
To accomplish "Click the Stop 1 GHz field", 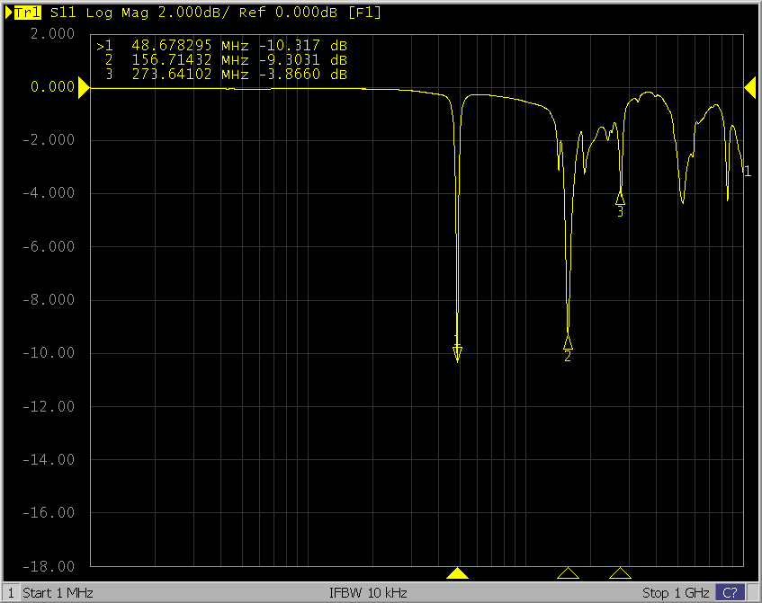I will pyautogui.click(x=676, y=593).
